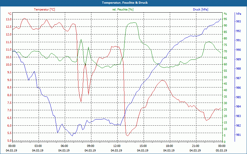Image resolution: width=247 pixels, height=154 pixels.
Task: Click the 95 humidity axis value
Action: pos(225,19)
